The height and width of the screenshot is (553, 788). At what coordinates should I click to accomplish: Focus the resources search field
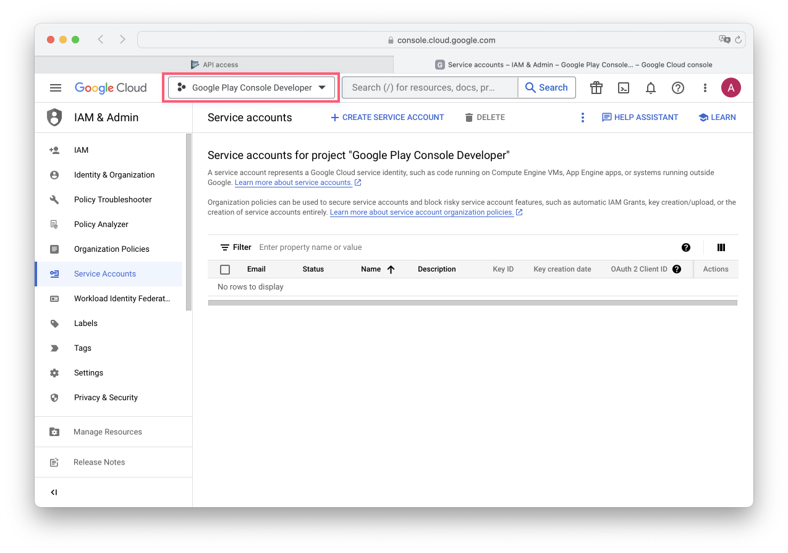tap(430, 88)
